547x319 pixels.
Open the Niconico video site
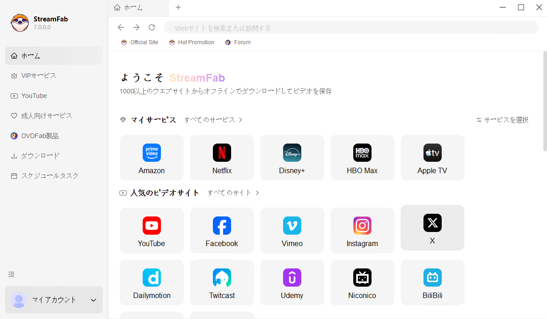[x=362, y=283]
